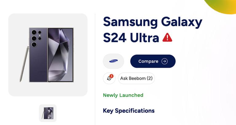
Task: Click the Newly Launched label
Action: 123,95
